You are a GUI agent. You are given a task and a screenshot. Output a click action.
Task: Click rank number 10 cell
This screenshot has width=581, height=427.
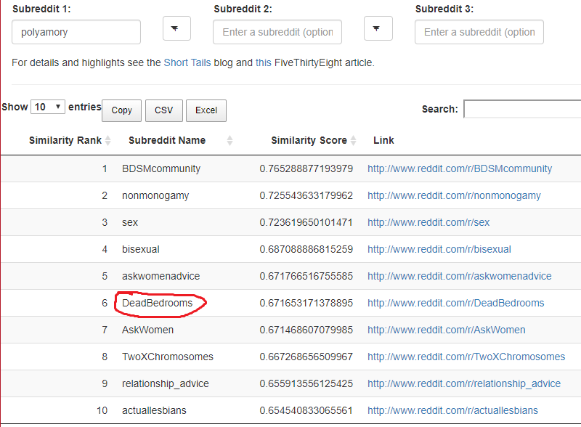(102, 410)
